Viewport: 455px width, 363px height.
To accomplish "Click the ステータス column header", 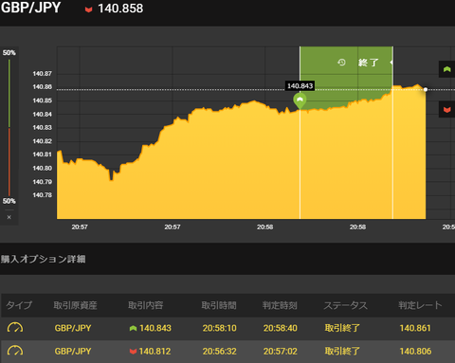I will pos(345,305).
